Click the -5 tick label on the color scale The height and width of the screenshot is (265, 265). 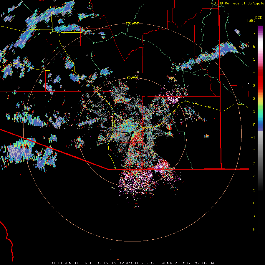coord(253,190)
